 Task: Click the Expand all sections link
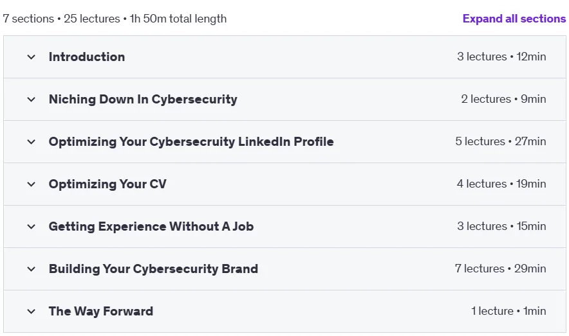514,19
